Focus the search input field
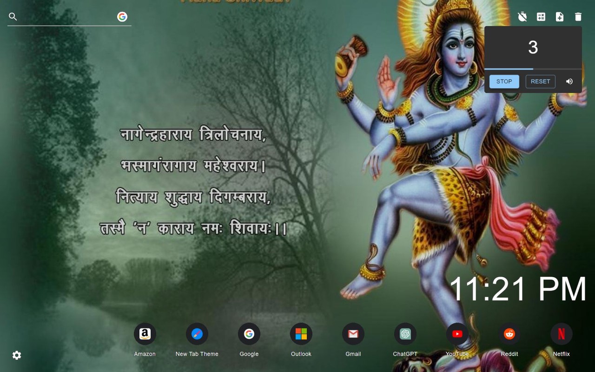The height and width of the screenshot is (372, 595). tap(67, 17)
